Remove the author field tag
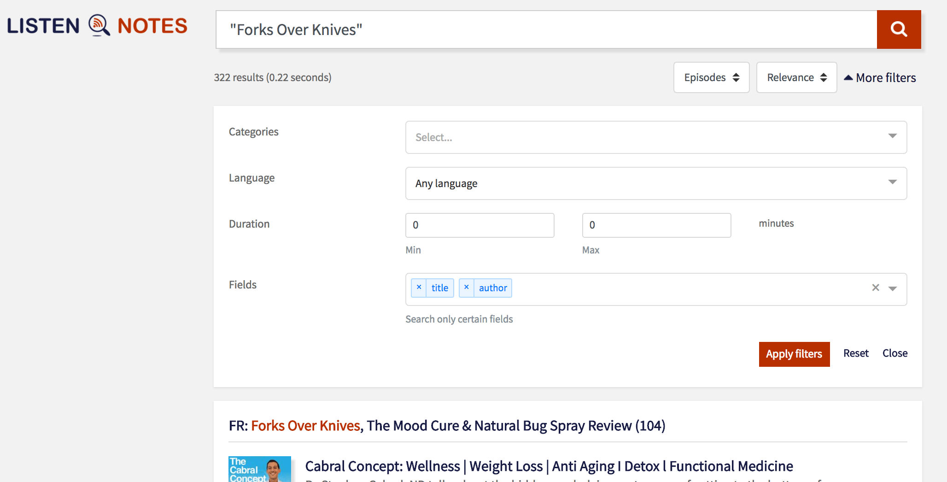Image resolution: width=947 pixels, height=482 pixels. click(x=466, y=288)
